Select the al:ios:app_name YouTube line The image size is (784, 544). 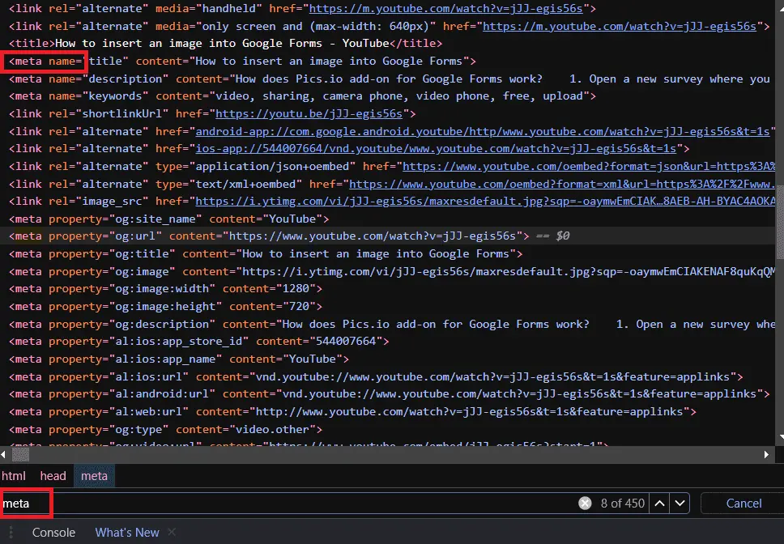pos(179,359)
